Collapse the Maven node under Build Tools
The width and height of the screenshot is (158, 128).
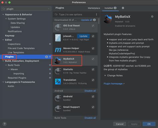tap(9, 69)
